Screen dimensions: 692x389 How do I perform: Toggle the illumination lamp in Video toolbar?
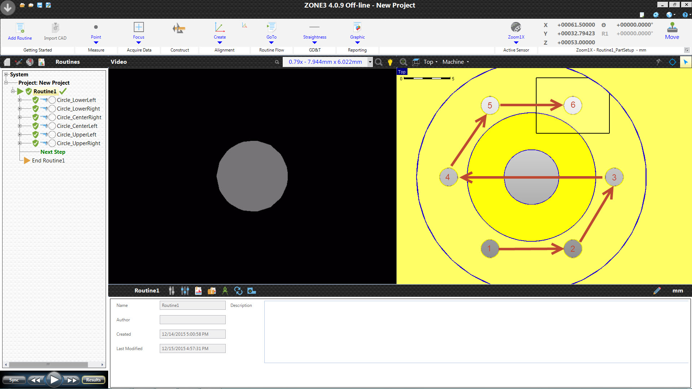click(390, 62)
